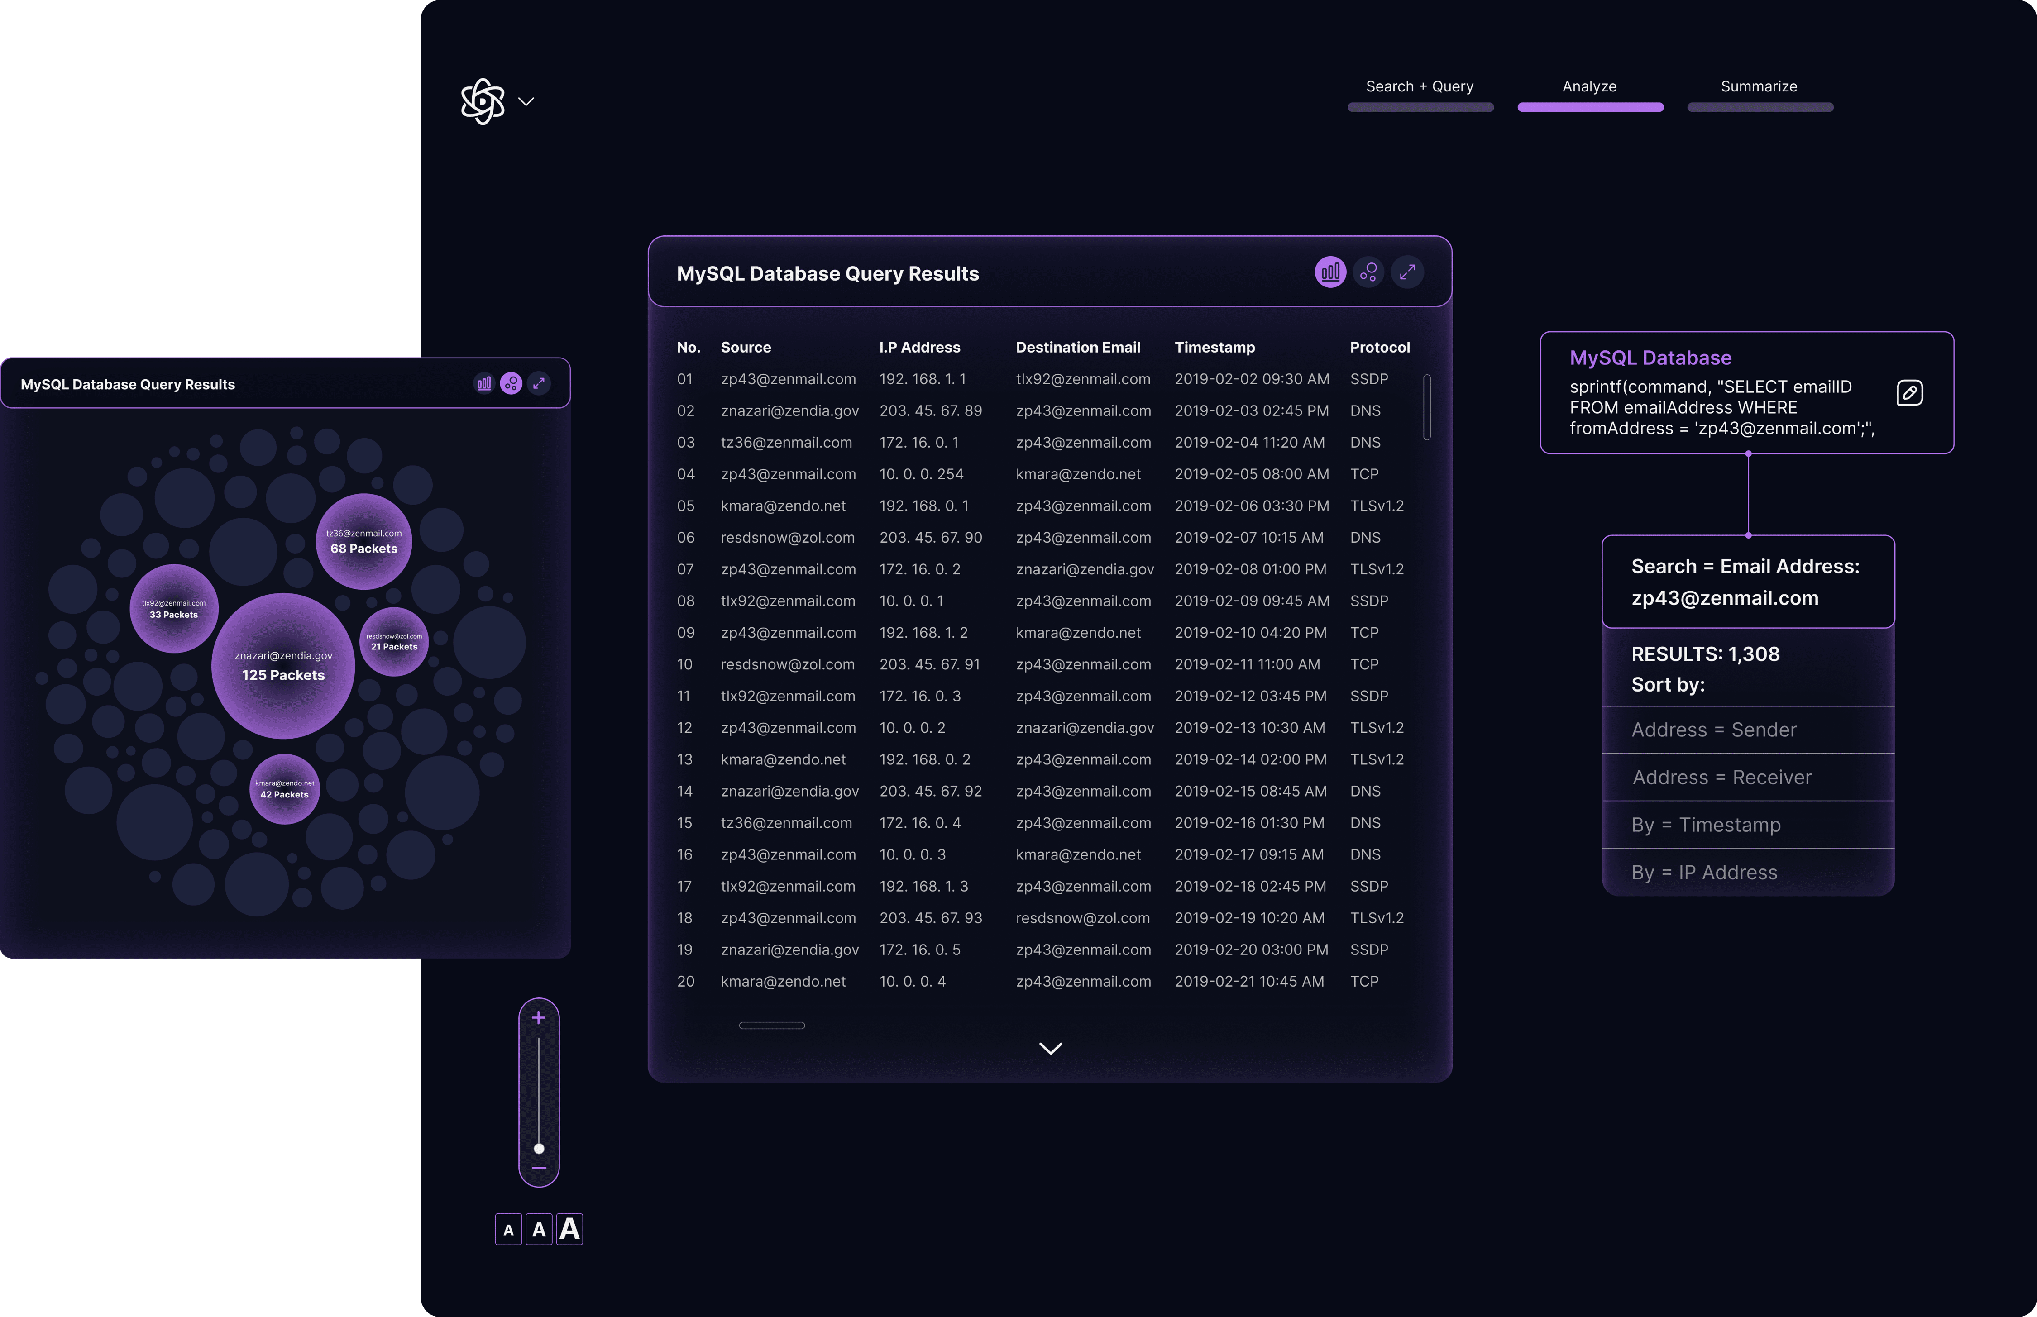Sort results By = Timestamp

tap(1747, 825)
